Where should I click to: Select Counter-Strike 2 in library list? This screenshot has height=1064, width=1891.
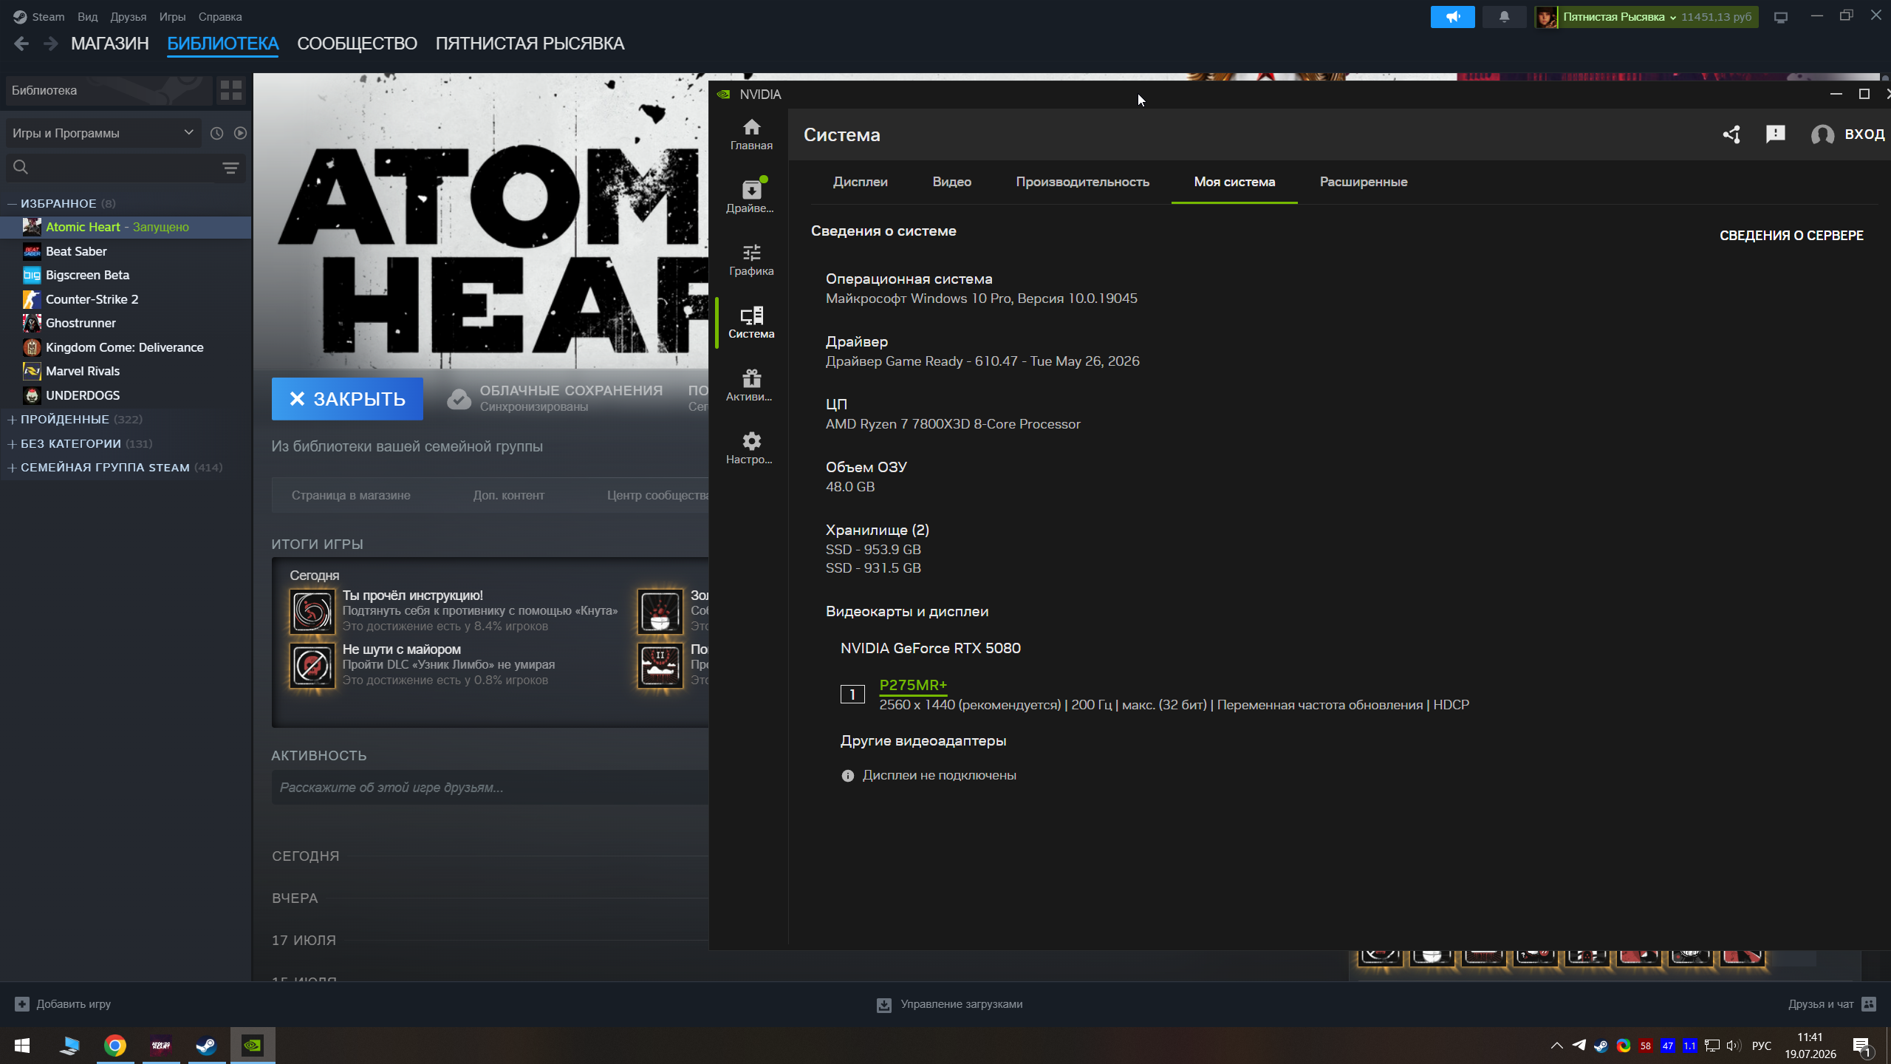click(126, 299)
